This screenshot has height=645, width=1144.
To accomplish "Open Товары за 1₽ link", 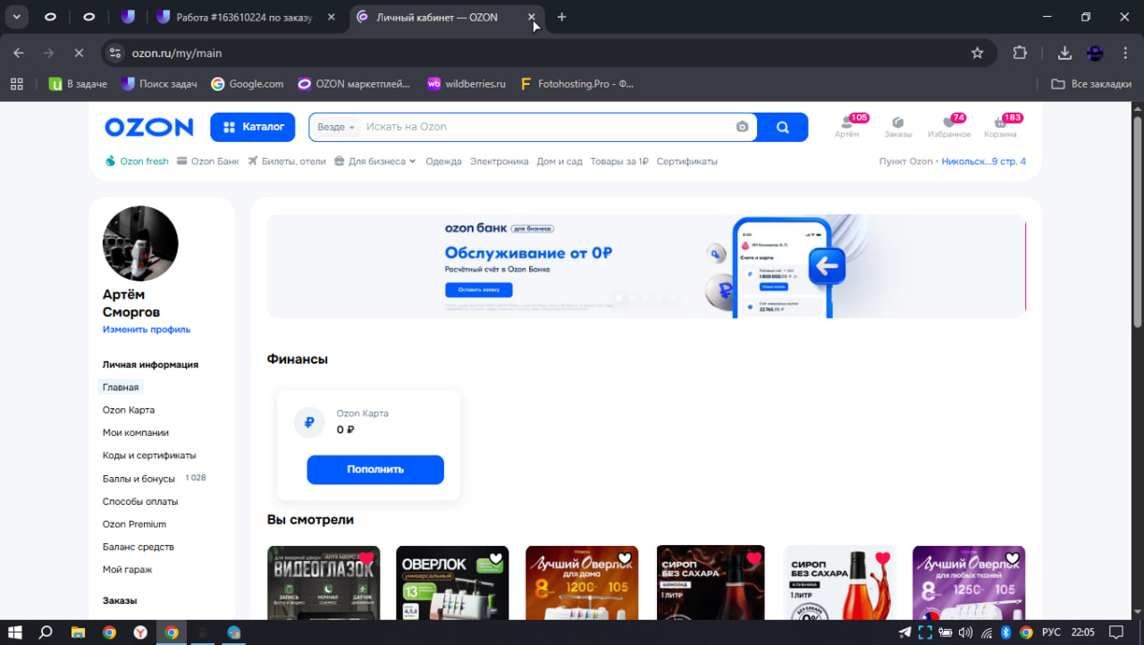I will tap(619, 162).
